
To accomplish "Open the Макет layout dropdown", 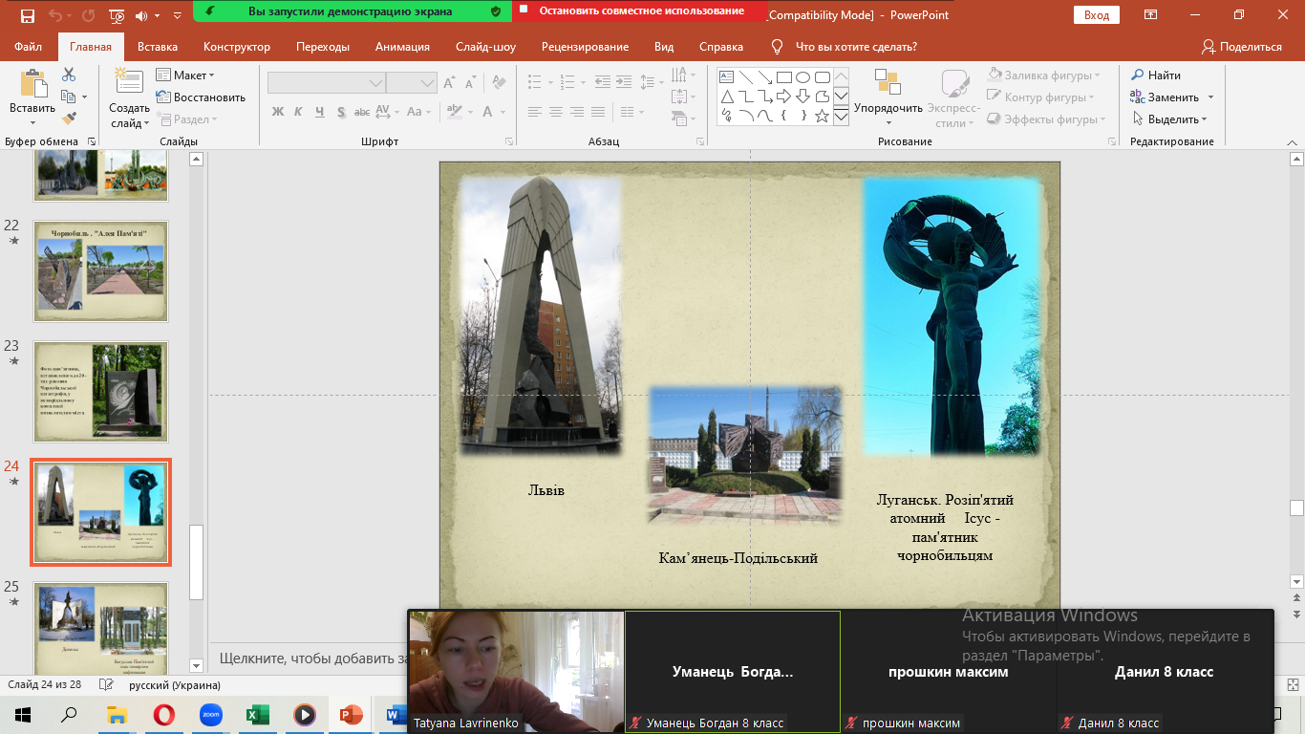I will [x=186, y=76].
